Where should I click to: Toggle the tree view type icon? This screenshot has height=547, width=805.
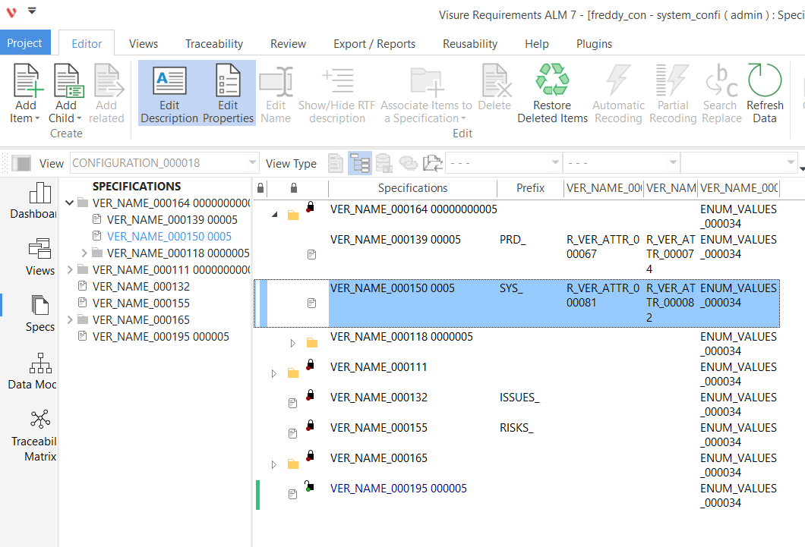(360, 164)
